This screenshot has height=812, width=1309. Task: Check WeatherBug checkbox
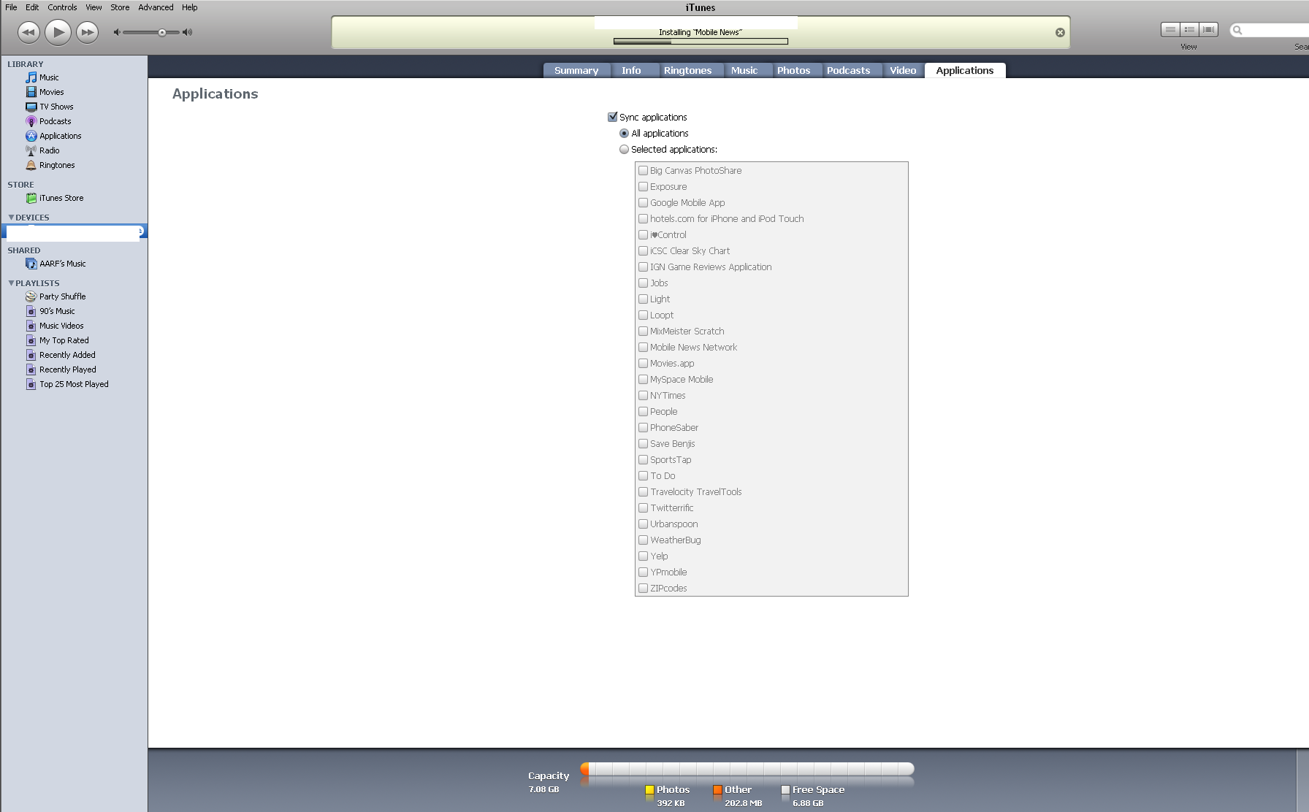(x=643, y=540)
